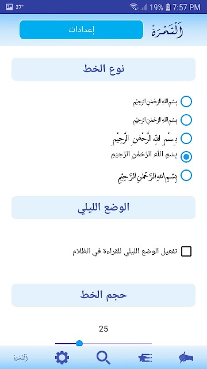The height and width of the screenshot is (369, 207).
Task: Open the starred list icon in bottom bar
Action: 145,357
